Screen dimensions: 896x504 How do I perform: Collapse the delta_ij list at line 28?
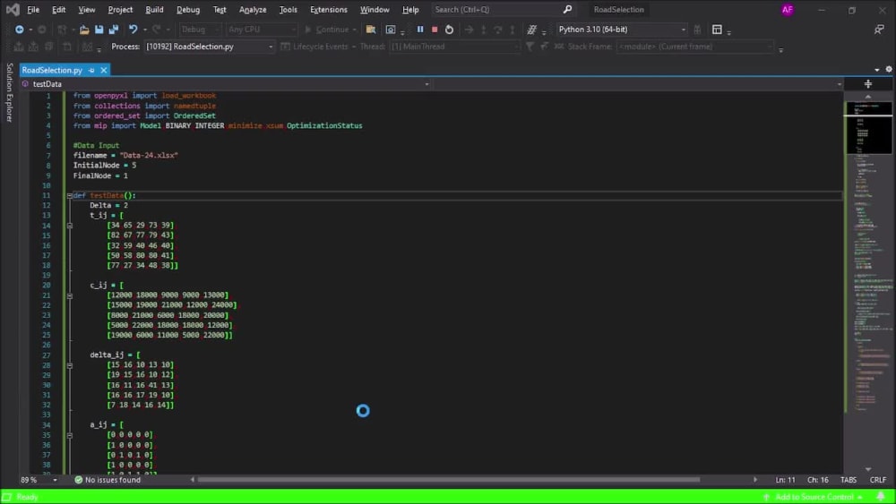[70, 366]
